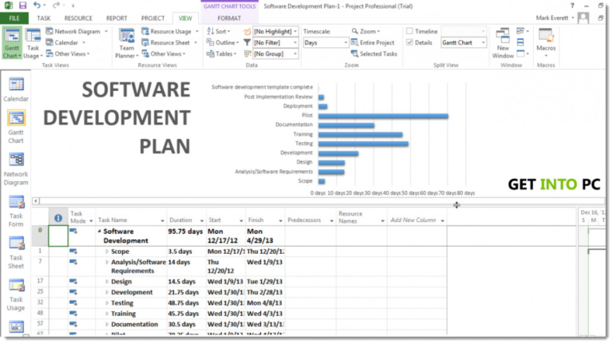Click the blue info indicator column header
Screen dimensions: 613x344
click(x=57, y=218)
